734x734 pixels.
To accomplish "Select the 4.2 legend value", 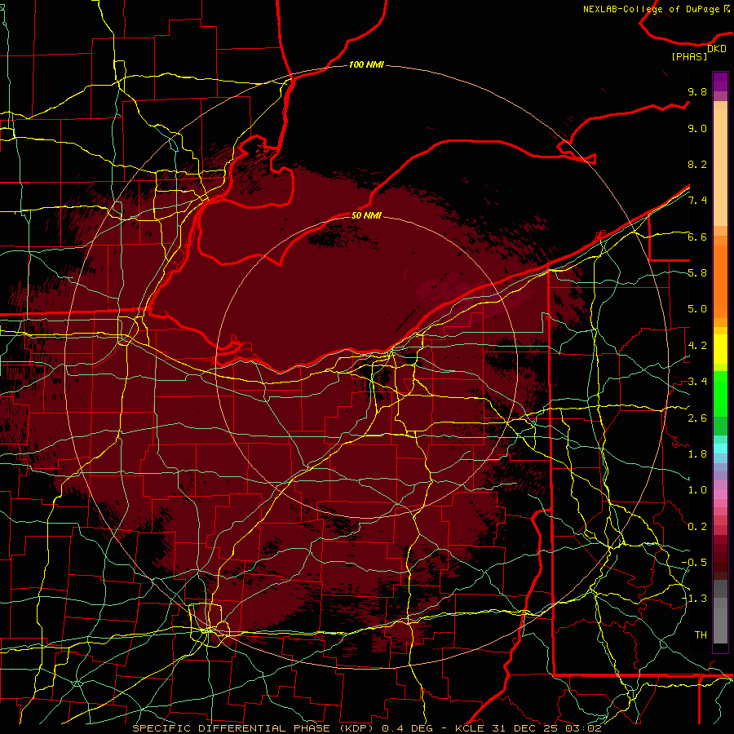I will pos(697,346).
